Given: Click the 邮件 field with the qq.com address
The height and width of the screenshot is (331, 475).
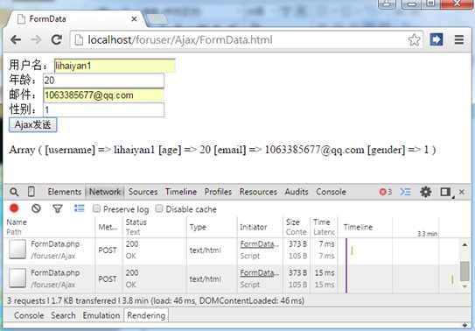Looking at the screenshot, I should tap(103, 95).
